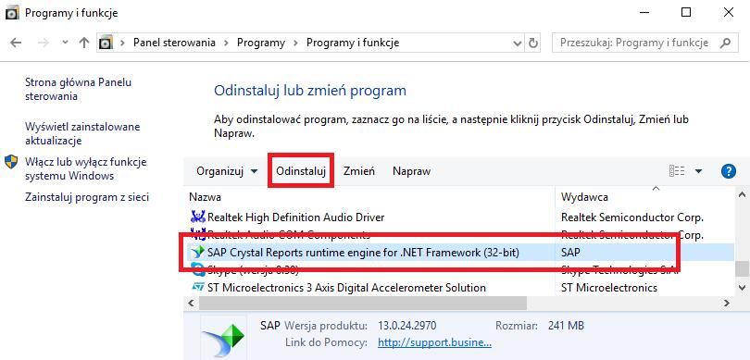Click the Forward navigation arrow

click(x=44, y=43)
